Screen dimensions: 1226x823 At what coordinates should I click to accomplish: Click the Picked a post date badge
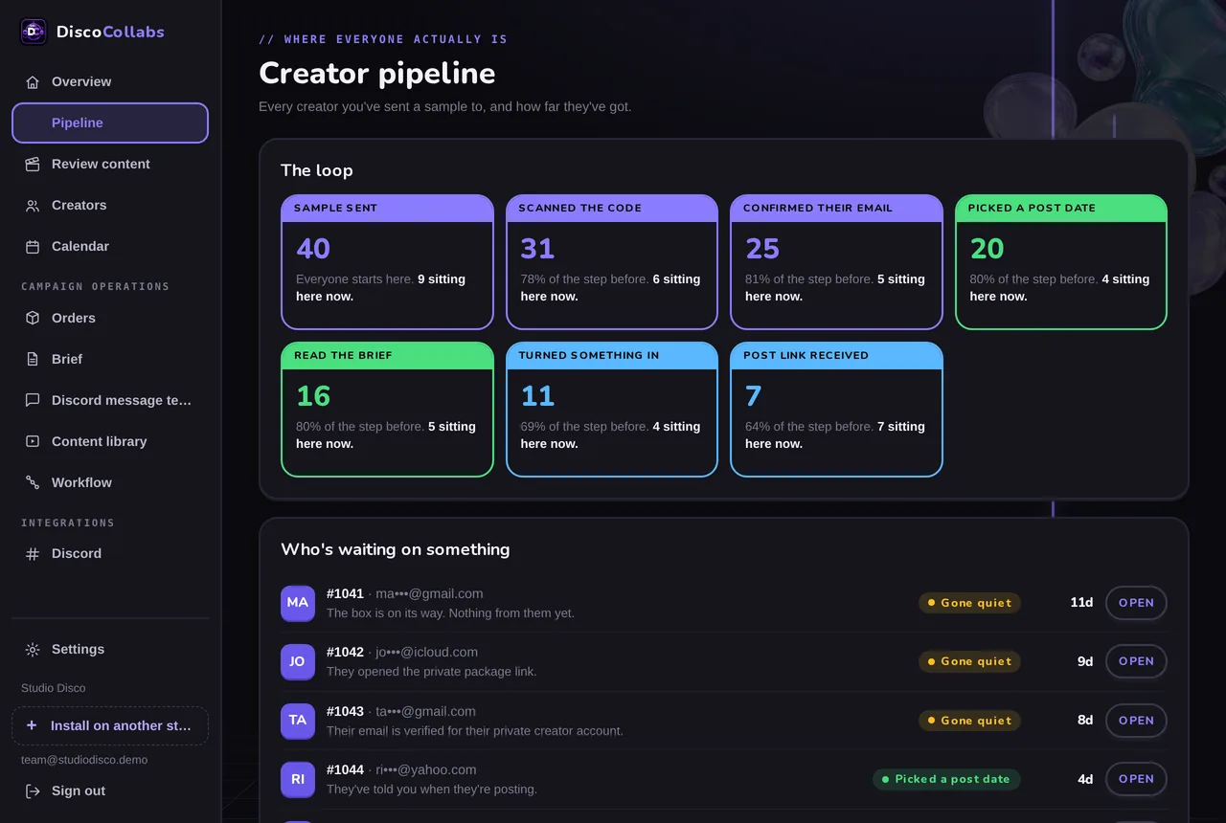946,779
